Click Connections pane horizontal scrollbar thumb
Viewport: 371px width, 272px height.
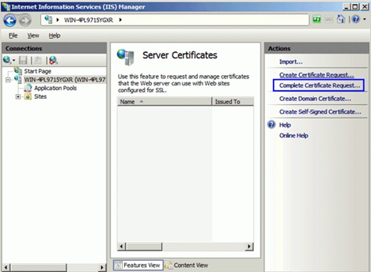click(x=38, y=267)
